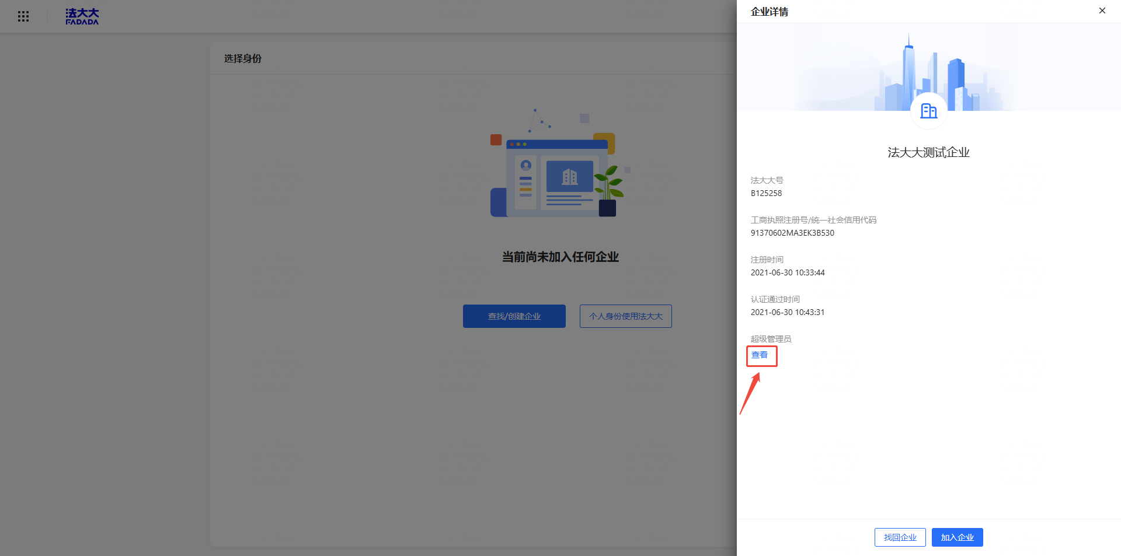Image resolution: width=1121 pixels, height=556 pixels.
Task: Click the 选择身份 heading
Action: click(x=243, y=58)
